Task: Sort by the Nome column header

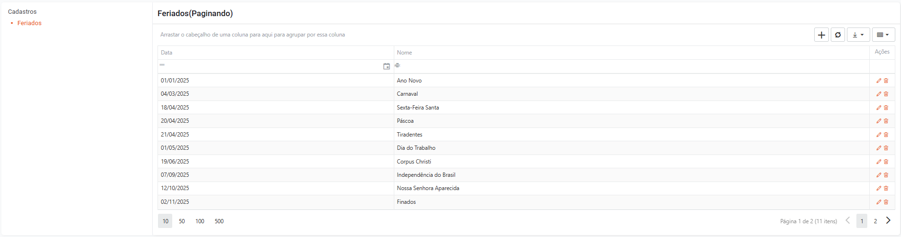Action: click(x=404, y=53)
